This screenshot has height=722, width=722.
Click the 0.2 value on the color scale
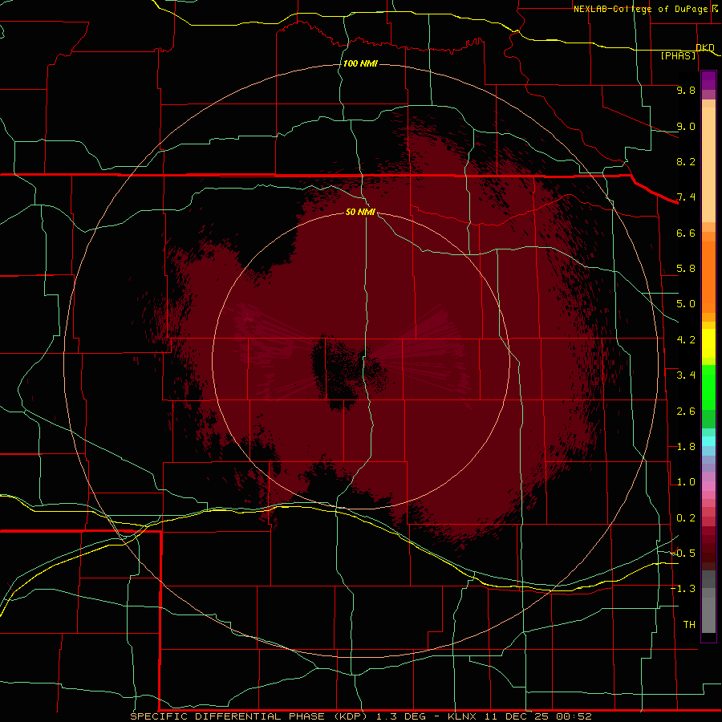pyautogui.click(x=686, y=518)
